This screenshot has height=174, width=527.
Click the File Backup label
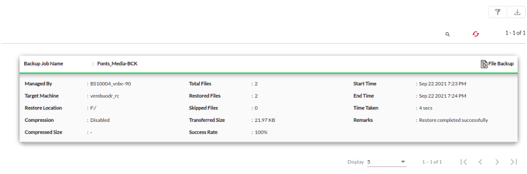[x=501, y=64]
